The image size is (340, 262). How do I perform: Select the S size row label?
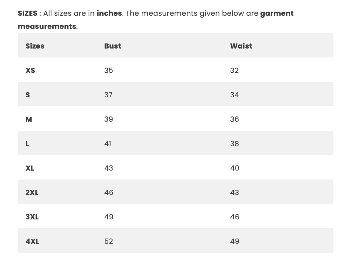[x=28, y=95]
